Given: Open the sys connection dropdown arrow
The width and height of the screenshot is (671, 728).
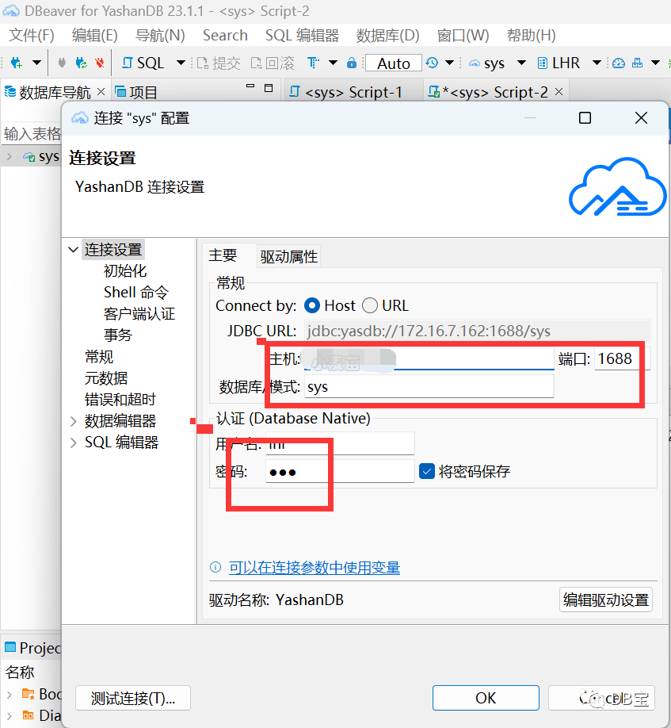Looking at the screenshot, I should 522,63.
